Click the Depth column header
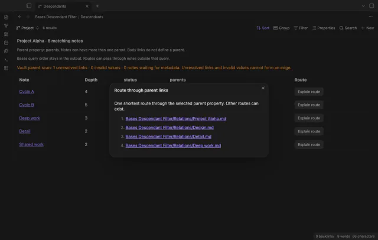378x240 pixels. (91, 80)
